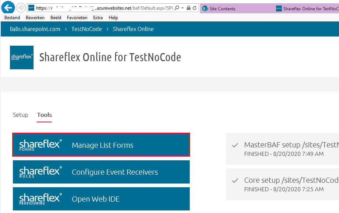Launch the Open Web IDE tool
Viewport: 339px width, 213px height.
click(x=101, y=199)
